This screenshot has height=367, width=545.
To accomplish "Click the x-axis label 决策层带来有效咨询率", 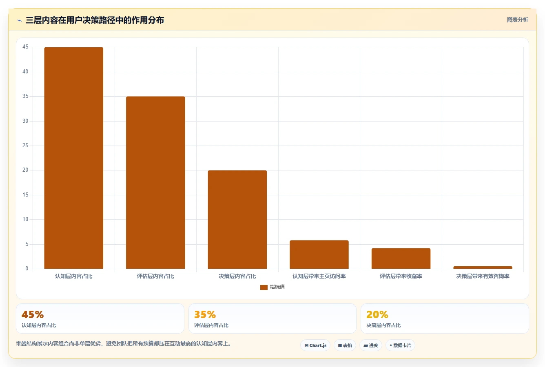I will 483,276.
